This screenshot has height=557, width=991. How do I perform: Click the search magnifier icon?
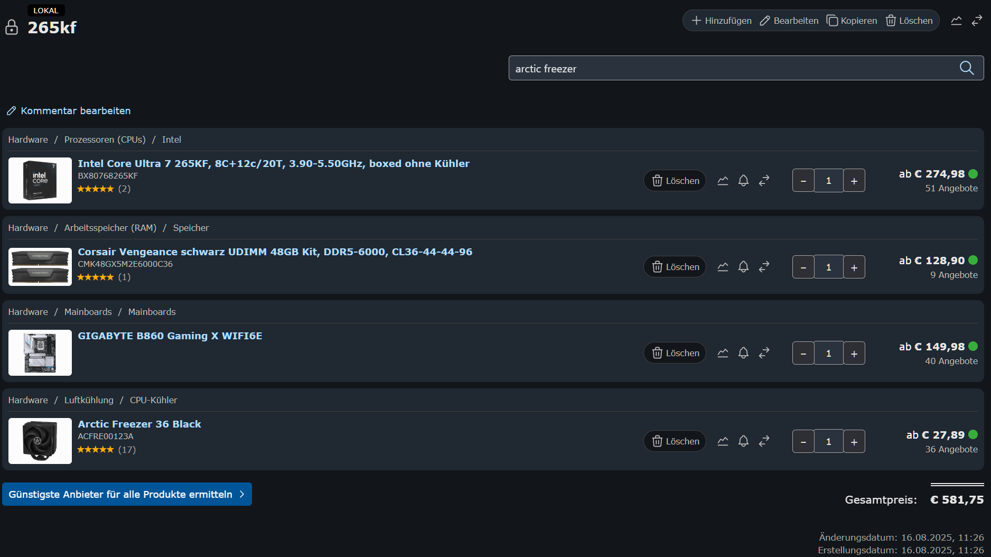(x=967, y=68)
